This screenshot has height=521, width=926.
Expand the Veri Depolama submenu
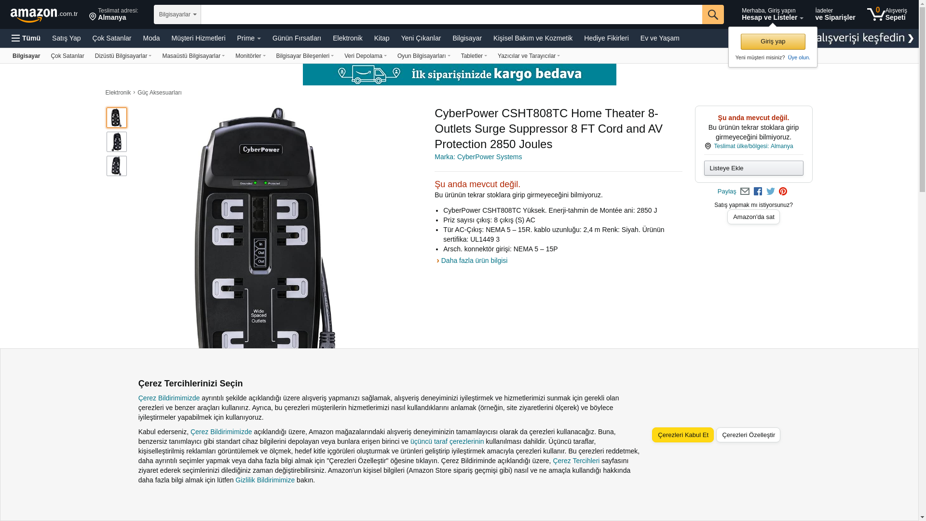tap(365, 56)
